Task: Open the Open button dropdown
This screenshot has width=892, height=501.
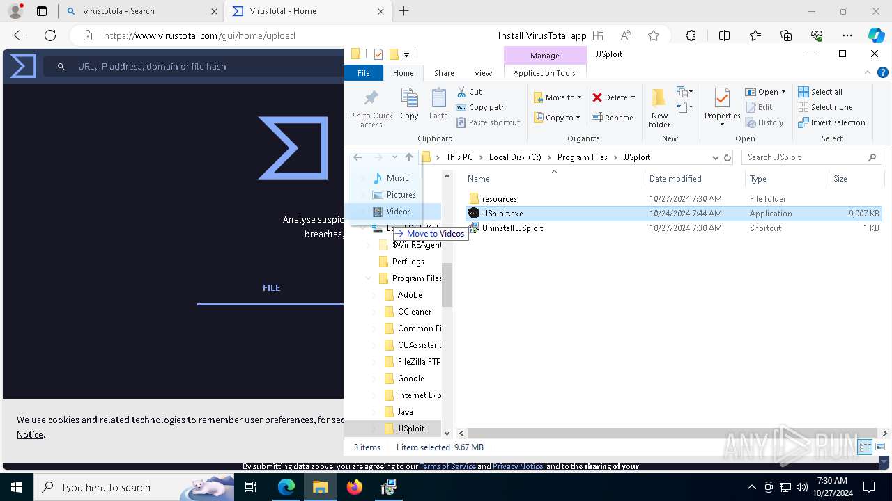Action: click(x=783, y=92)
